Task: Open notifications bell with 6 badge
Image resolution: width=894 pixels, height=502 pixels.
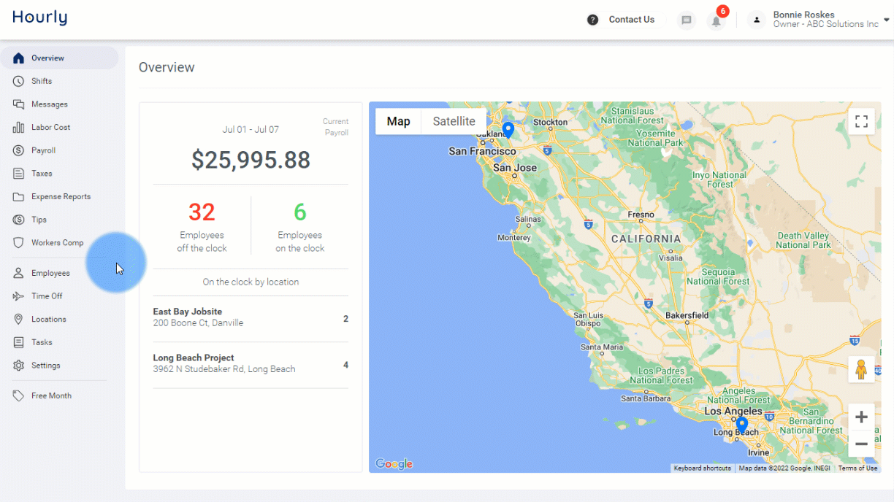Action: pyautogui.click(x=717, y=20)
